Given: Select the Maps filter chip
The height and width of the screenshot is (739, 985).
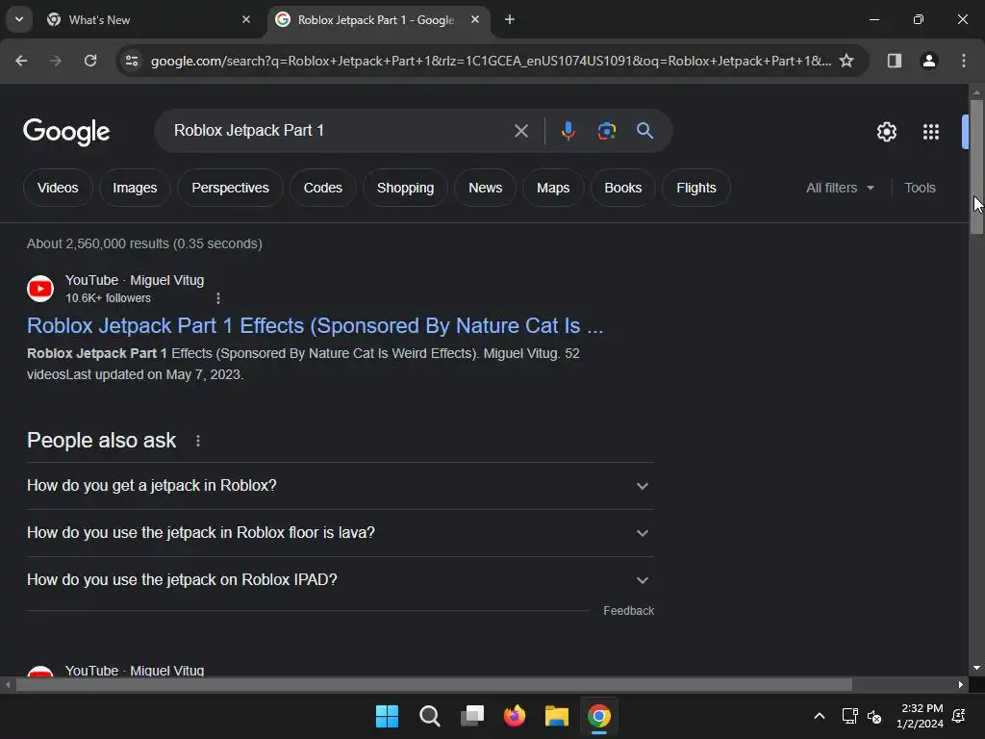Looking at the screenshot, I should (553, 188).
